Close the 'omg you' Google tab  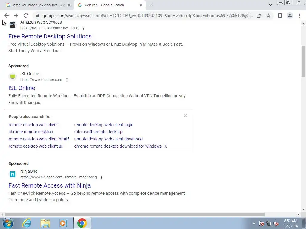[69, 5]
